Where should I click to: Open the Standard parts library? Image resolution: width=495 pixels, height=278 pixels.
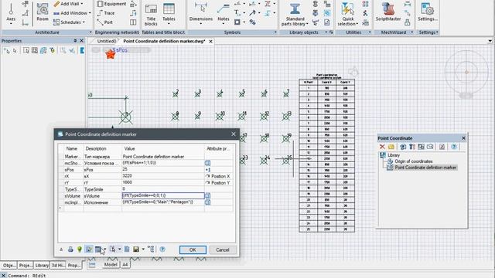click(x=295, y=15)
